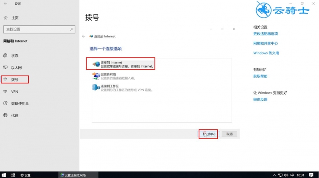This screenshot has width=319, height=178.
Task: Go back using Settings back arrow
Action: 5,4
